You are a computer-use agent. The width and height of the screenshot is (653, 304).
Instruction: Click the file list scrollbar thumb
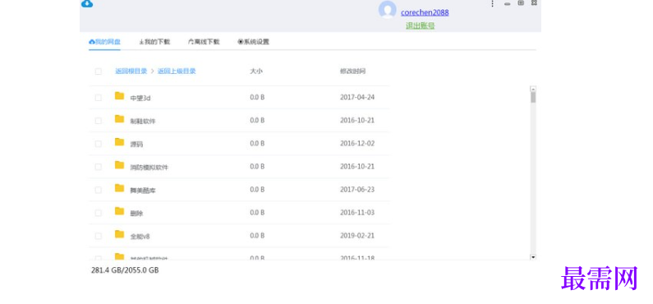[x=533, y=97]
